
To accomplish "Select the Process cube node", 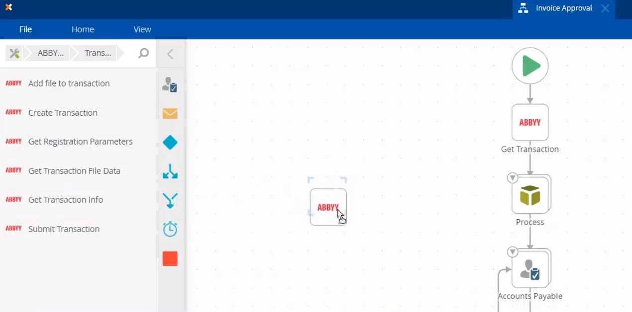I will pyautogui.click(x=531, y=195).
